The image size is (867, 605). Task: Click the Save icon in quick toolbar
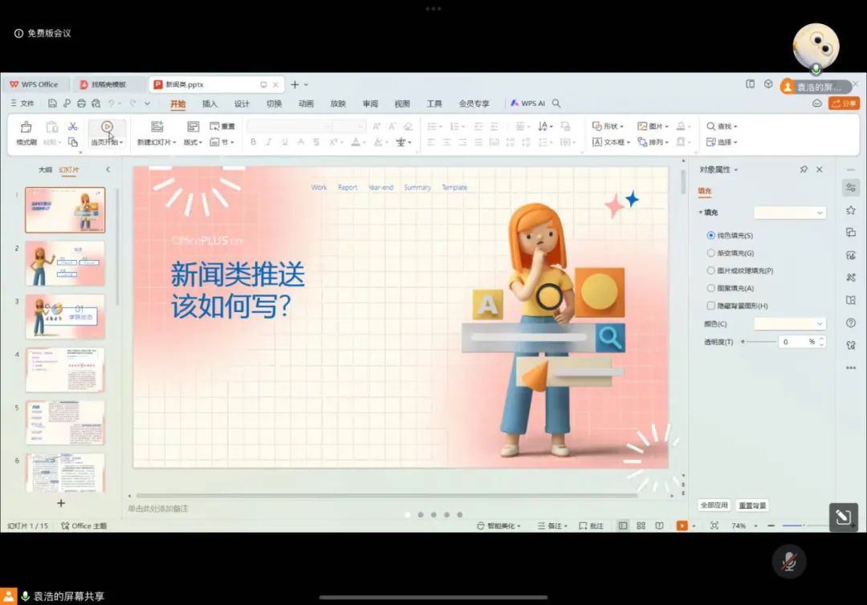(x=52, y=104)
